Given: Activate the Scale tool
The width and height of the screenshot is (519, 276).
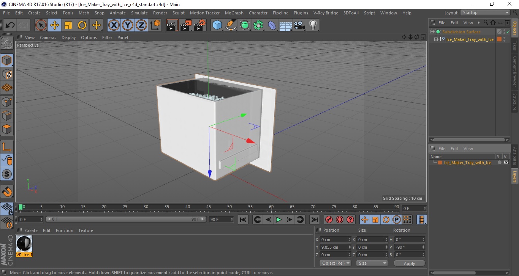Looking at the screenshot, I should (x=68, y=25).
